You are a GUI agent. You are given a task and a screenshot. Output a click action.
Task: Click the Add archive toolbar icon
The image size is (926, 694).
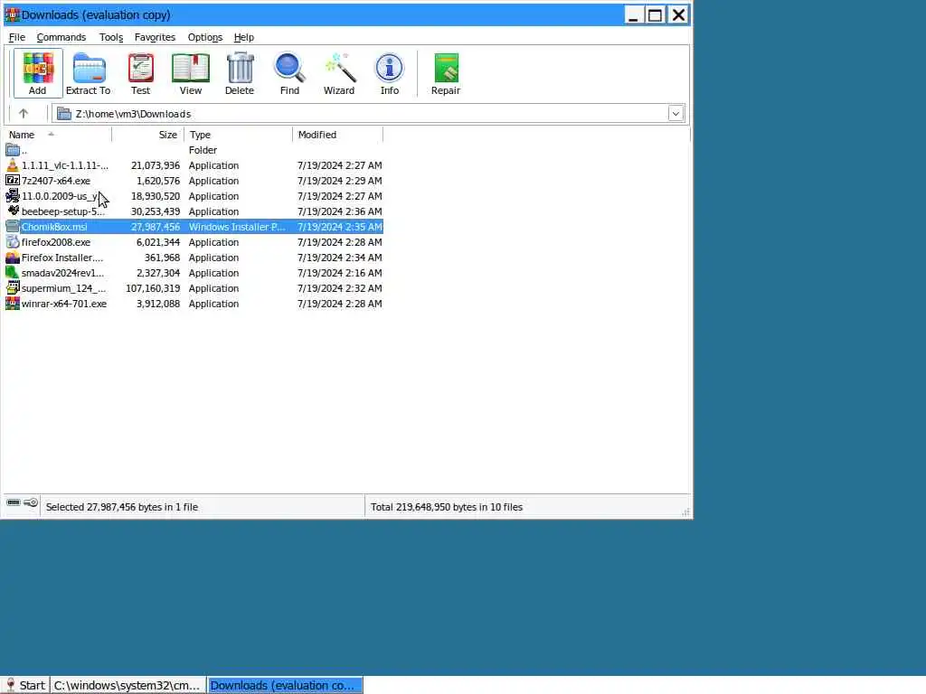coord(38,68)
